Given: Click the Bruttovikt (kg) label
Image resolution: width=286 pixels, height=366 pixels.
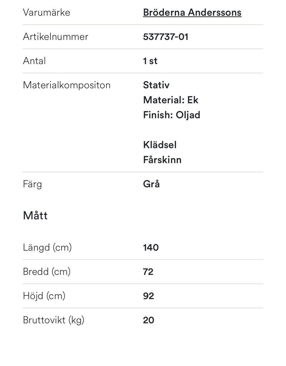Looking at the screenshot, I should point(54,320).
